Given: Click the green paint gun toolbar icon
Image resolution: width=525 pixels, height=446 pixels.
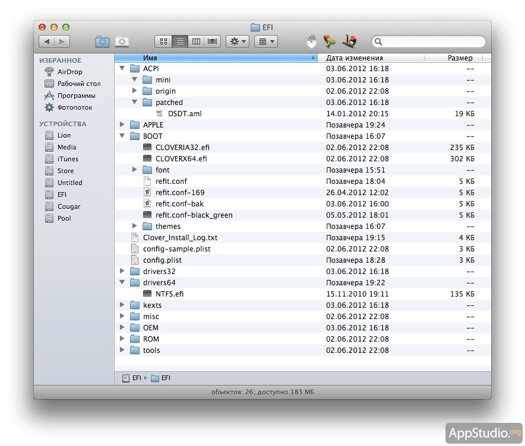Looking at the screenshot, I should coord(330,42).
